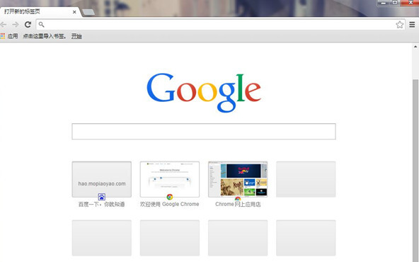Click the search magnifier in address bar
Screen dimensions: 419x262
(x=42, y=25)
